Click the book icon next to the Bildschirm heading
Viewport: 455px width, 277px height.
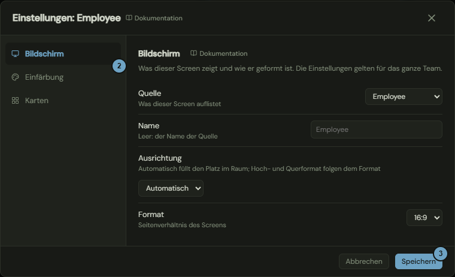[x=193, y=53]
